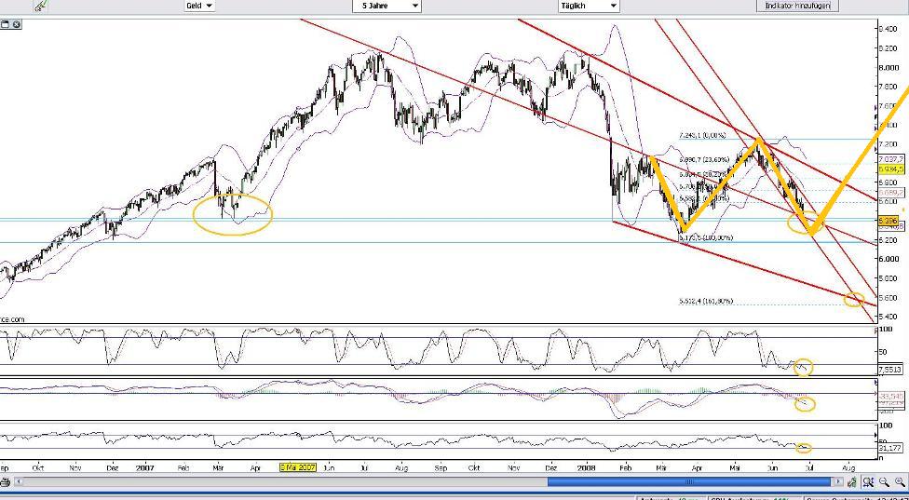Click the chart window restore icon
This screenshot has width=909, height=500.
6,24
